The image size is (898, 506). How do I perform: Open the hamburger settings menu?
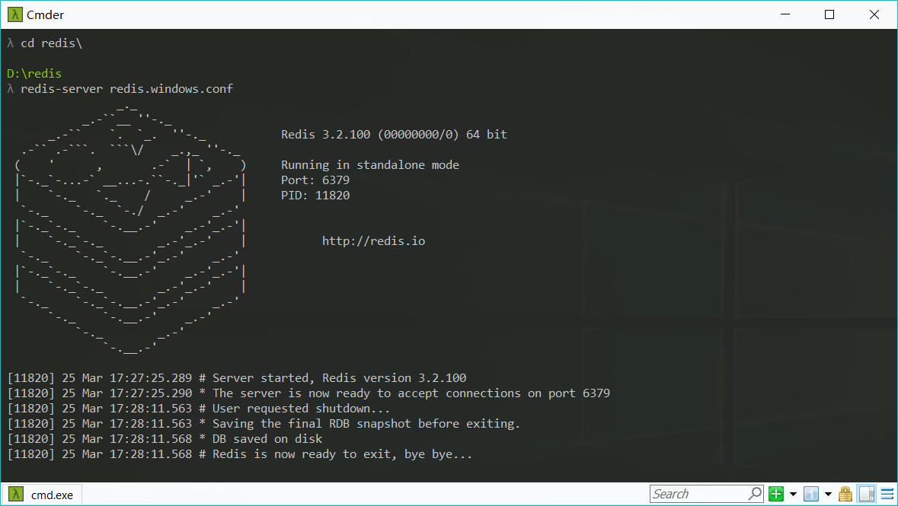[x=887, y=494]
